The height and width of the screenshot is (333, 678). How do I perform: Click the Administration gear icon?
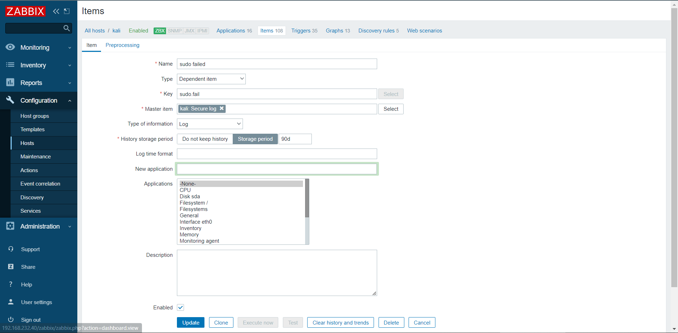[10, 226]
